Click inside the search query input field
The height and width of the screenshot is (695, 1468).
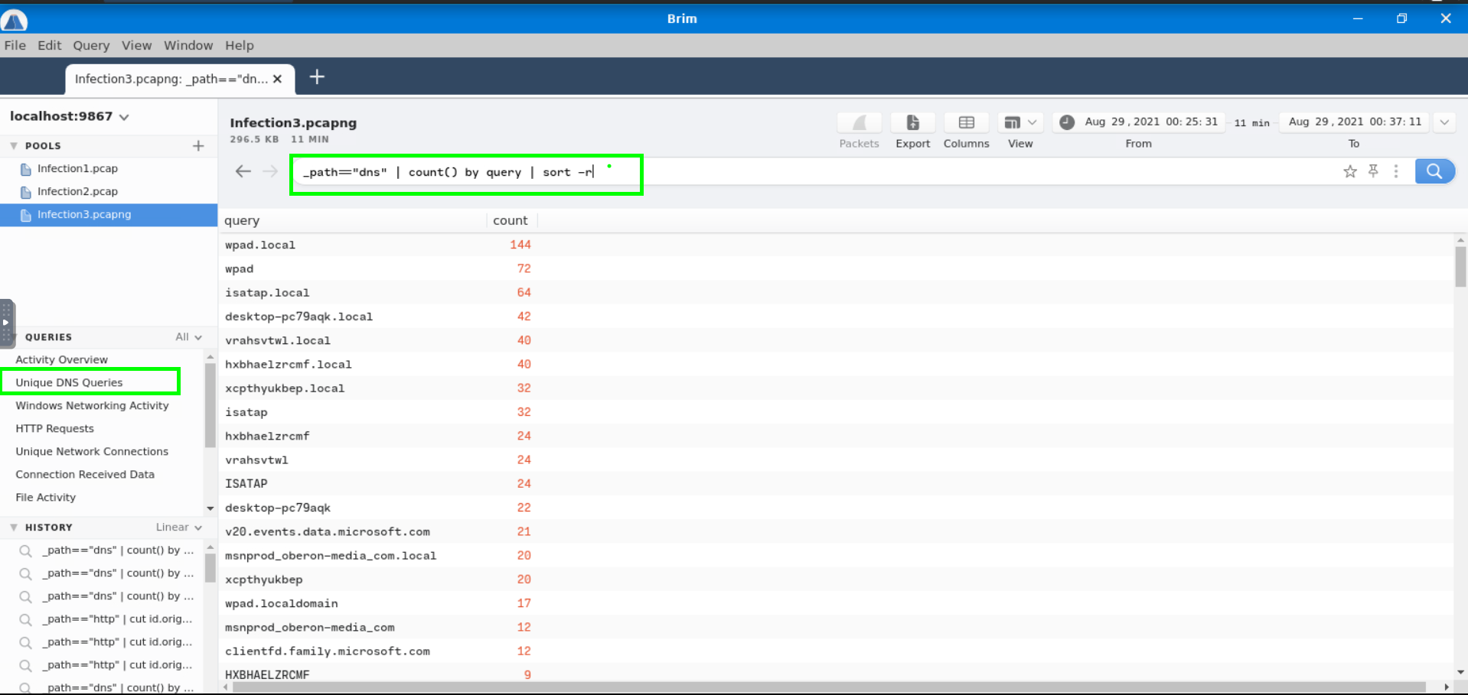click(x=918, y=172)
